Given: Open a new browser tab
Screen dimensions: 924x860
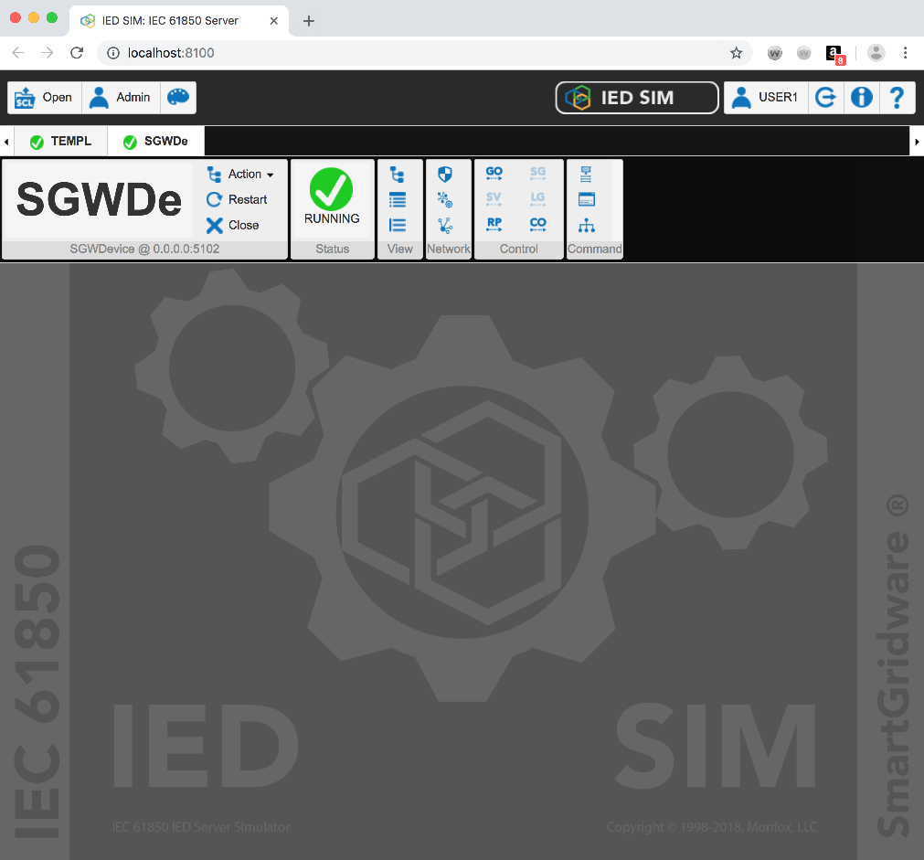Looking at the screenshot, I should coord(308,21).
